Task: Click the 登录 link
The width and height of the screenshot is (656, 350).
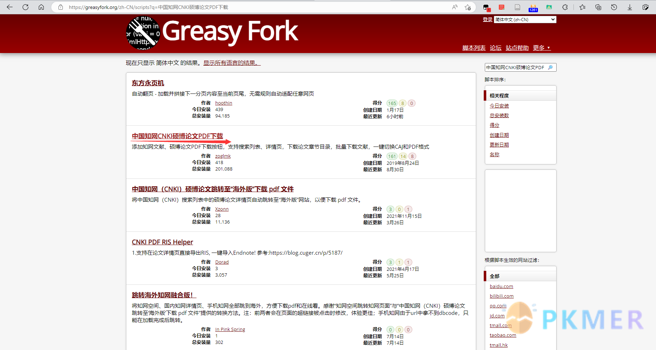Action: [x=487, y=20]
